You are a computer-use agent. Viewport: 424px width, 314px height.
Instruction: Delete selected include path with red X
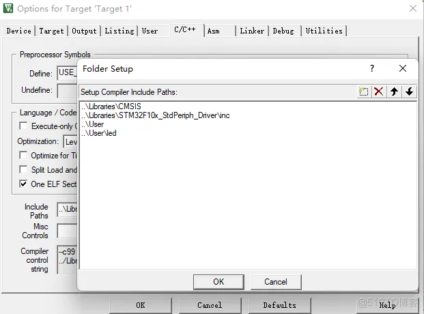tap(378, 91)
